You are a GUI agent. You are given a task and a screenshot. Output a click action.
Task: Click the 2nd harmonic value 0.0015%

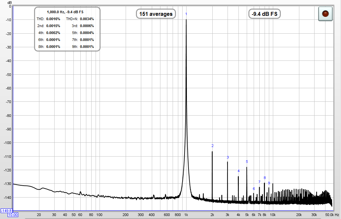[53, 26]
